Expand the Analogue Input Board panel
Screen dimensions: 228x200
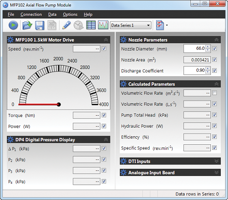216,173
